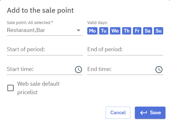Image resolution: width=170 pixels, height=123 pixels.
Task: Select the End time input field
Action: (120, 69)
